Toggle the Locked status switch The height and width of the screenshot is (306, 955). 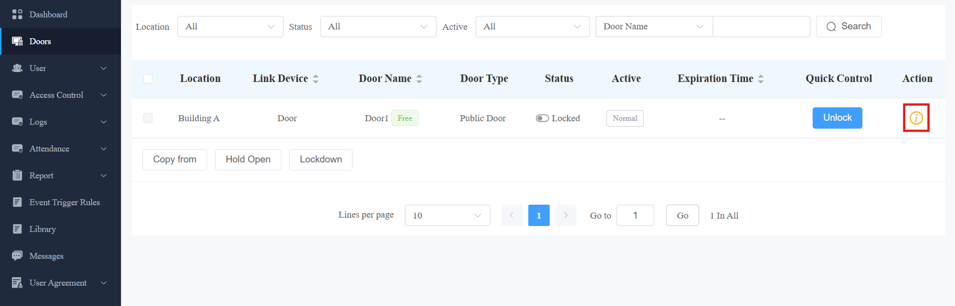click(542, 118)
